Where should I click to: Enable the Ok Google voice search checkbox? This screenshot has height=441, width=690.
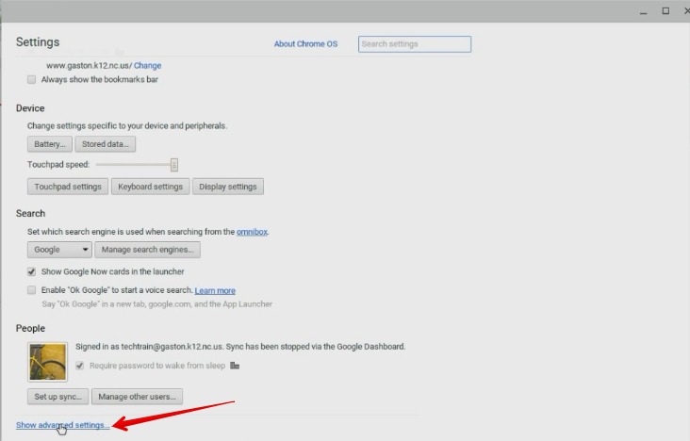(x=32, y=290)
